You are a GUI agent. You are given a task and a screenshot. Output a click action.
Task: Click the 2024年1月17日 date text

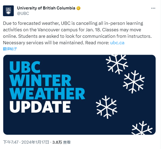click(35, 142)
